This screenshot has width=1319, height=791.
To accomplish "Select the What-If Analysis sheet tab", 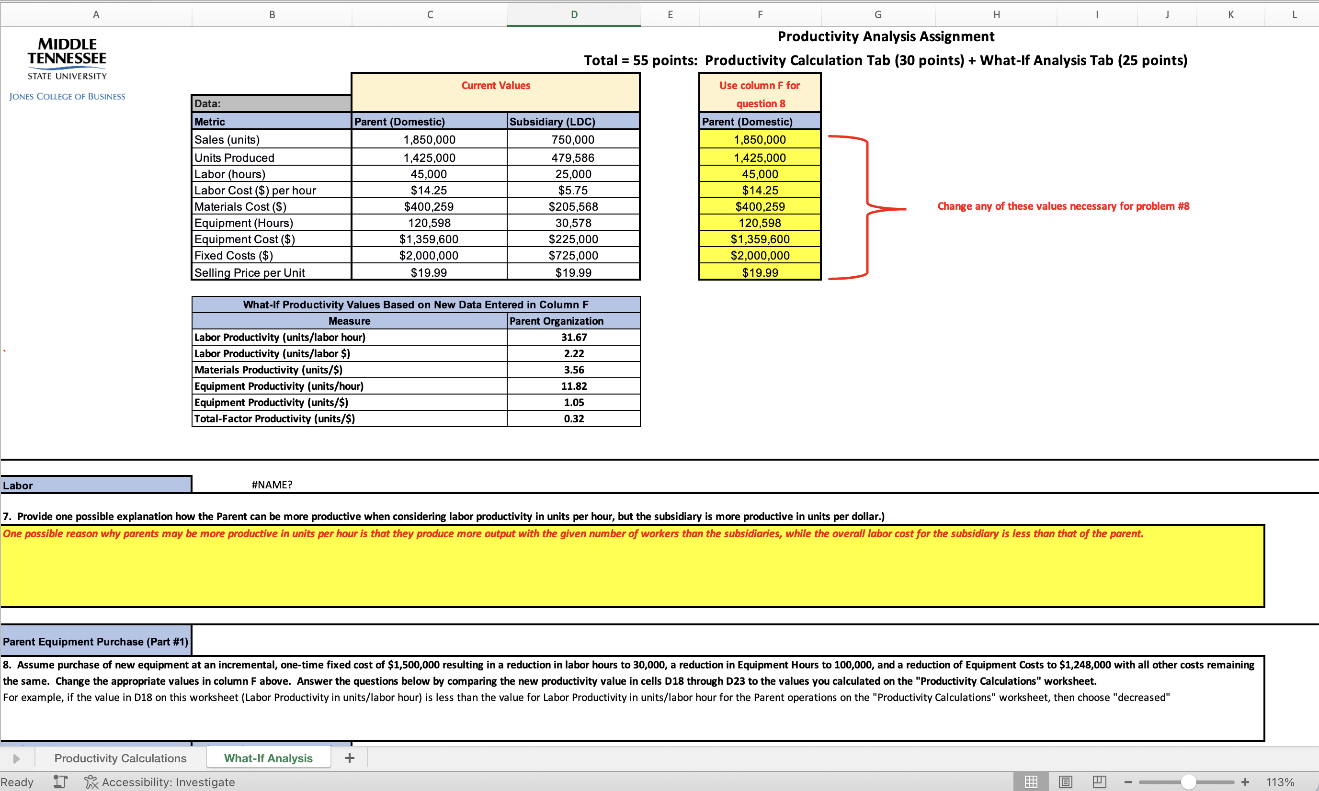I will [268, 758].
